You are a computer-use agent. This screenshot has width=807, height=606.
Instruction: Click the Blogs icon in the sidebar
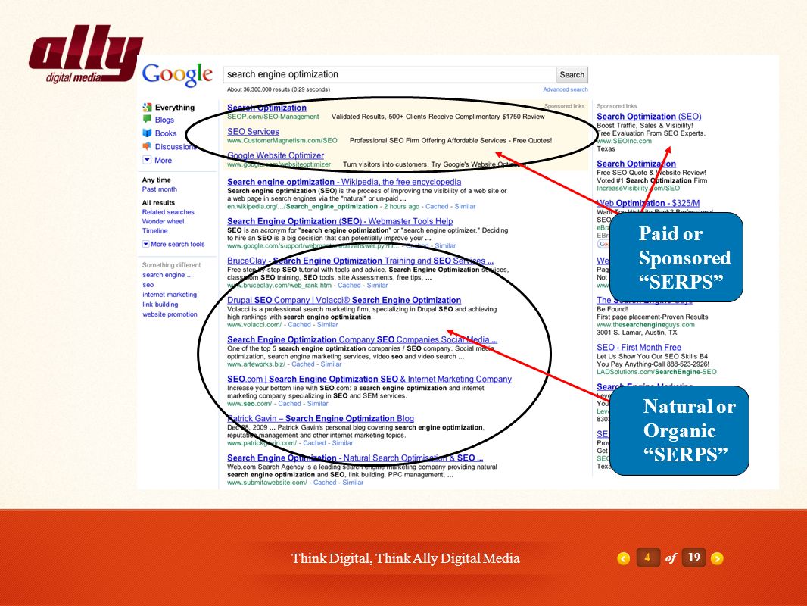[147, 120]
